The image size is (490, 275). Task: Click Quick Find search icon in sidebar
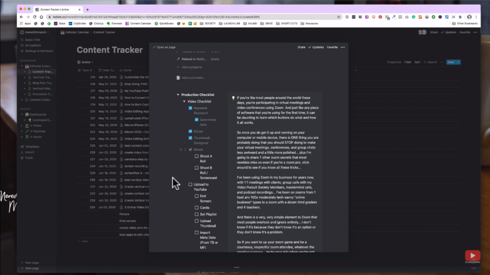pyautogui.click(x=22, y=40)
